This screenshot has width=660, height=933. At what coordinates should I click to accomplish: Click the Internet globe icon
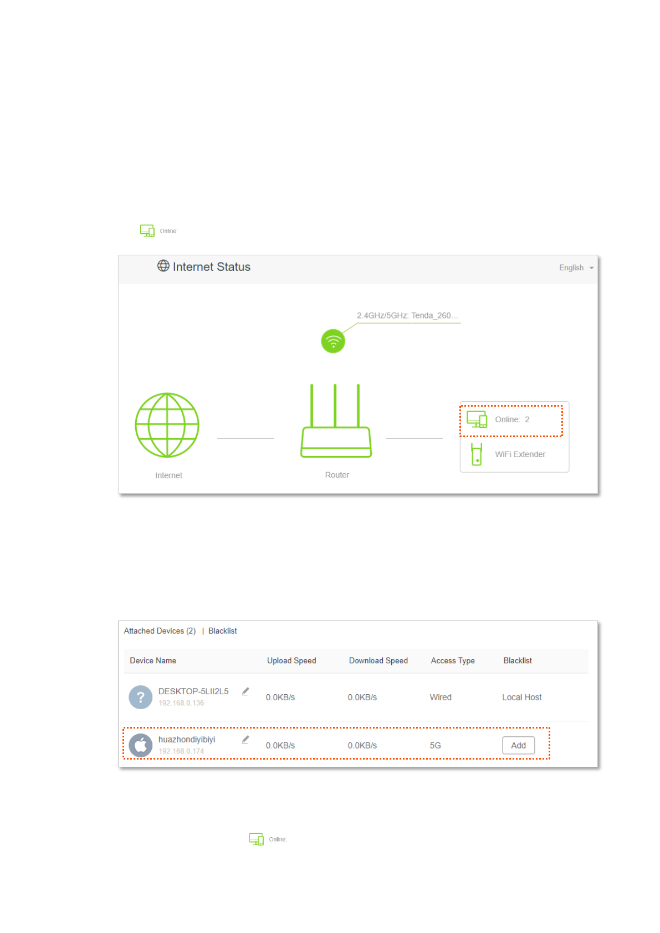[x=167, y=425]
